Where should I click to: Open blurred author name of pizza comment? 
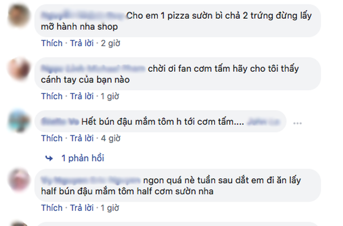(x=83, y=16)
